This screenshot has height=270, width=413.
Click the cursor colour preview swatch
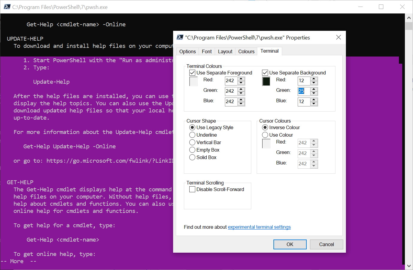[266, 144]
